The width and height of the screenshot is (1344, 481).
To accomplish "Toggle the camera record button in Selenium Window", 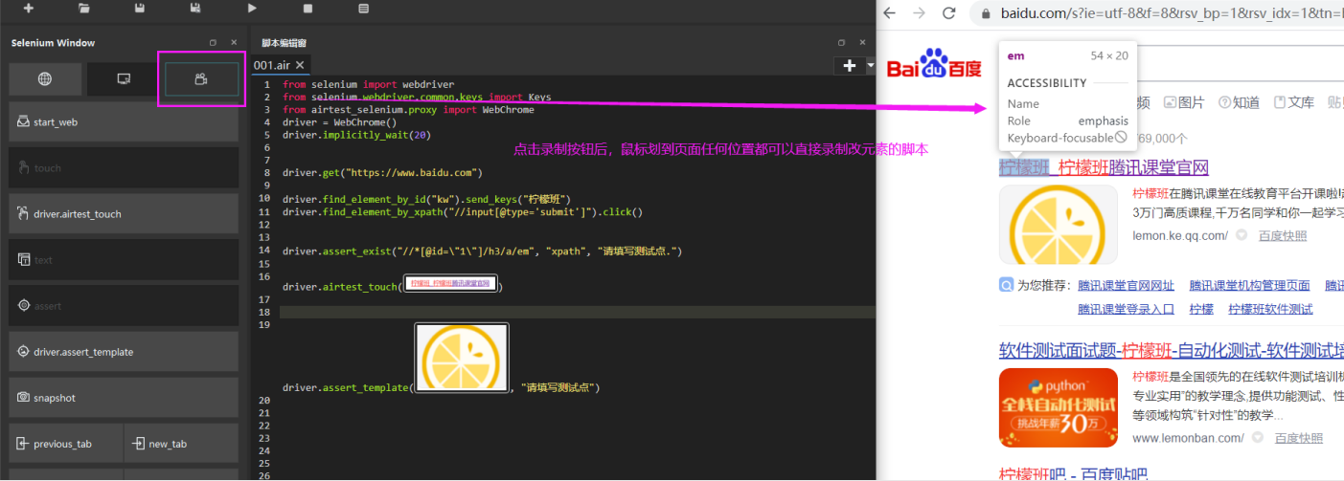I will point(201,79).
